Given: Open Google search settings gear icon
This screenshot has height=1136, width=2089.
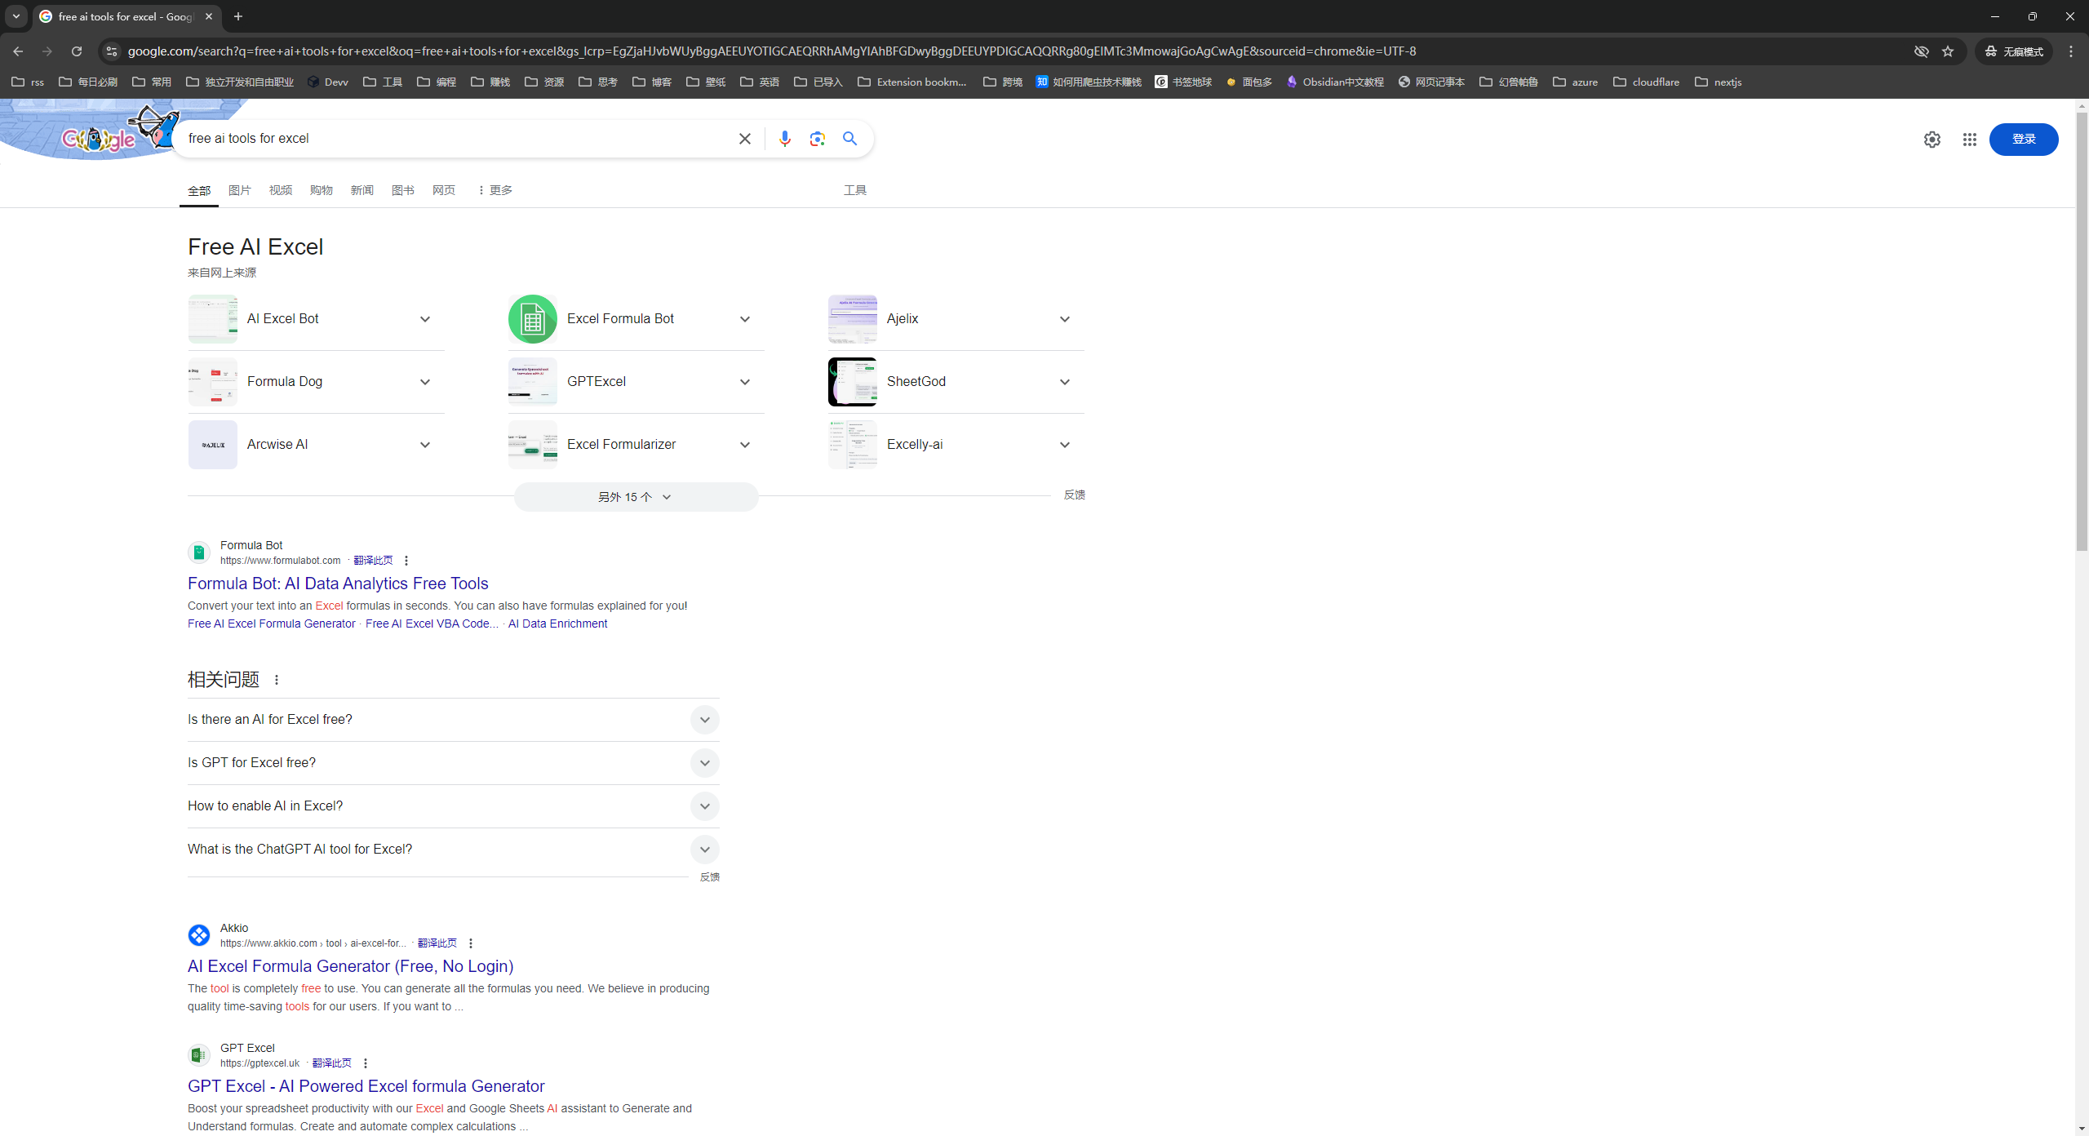Looking at the screenshot, I should pyautogui.click(x=1932, y=140).
